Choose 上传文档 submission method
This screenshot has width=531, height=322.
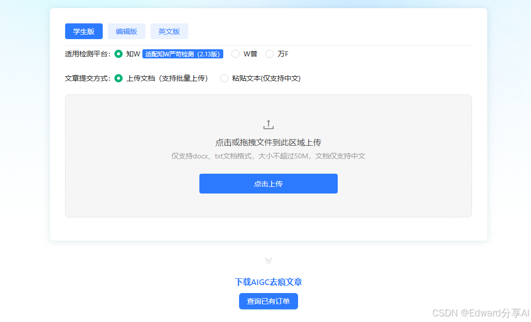tap(118, 79)
